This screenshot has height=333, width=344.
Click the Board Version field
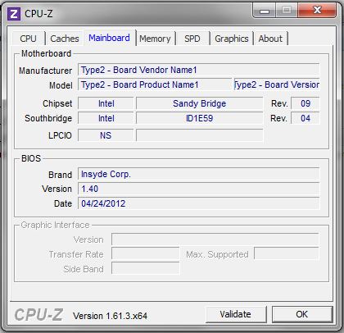tap(277, 84)
